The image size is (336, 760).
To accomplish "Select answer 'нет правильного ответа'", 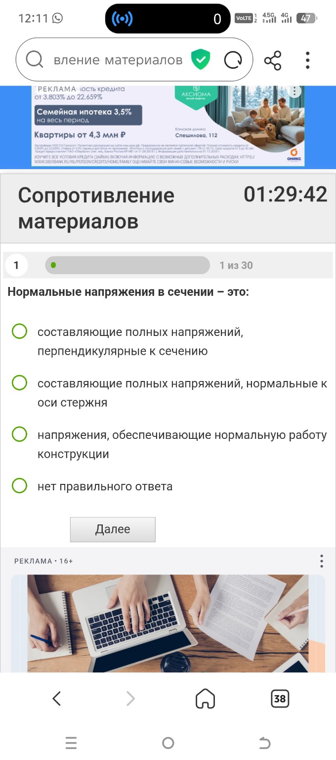I will pyautogui.click(x=19, y=486).
